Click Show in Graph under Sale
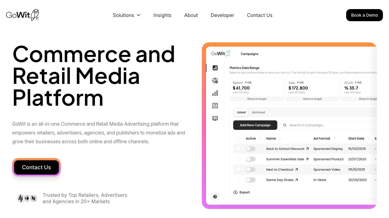Viewport: 389px width, 218px height. coord(312,99)
